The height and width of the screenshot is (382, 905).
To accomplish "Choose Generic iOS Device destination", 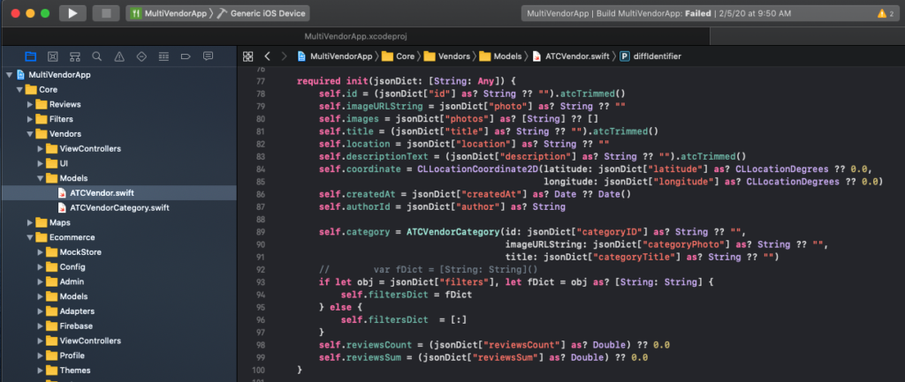I will click(262, 13).
